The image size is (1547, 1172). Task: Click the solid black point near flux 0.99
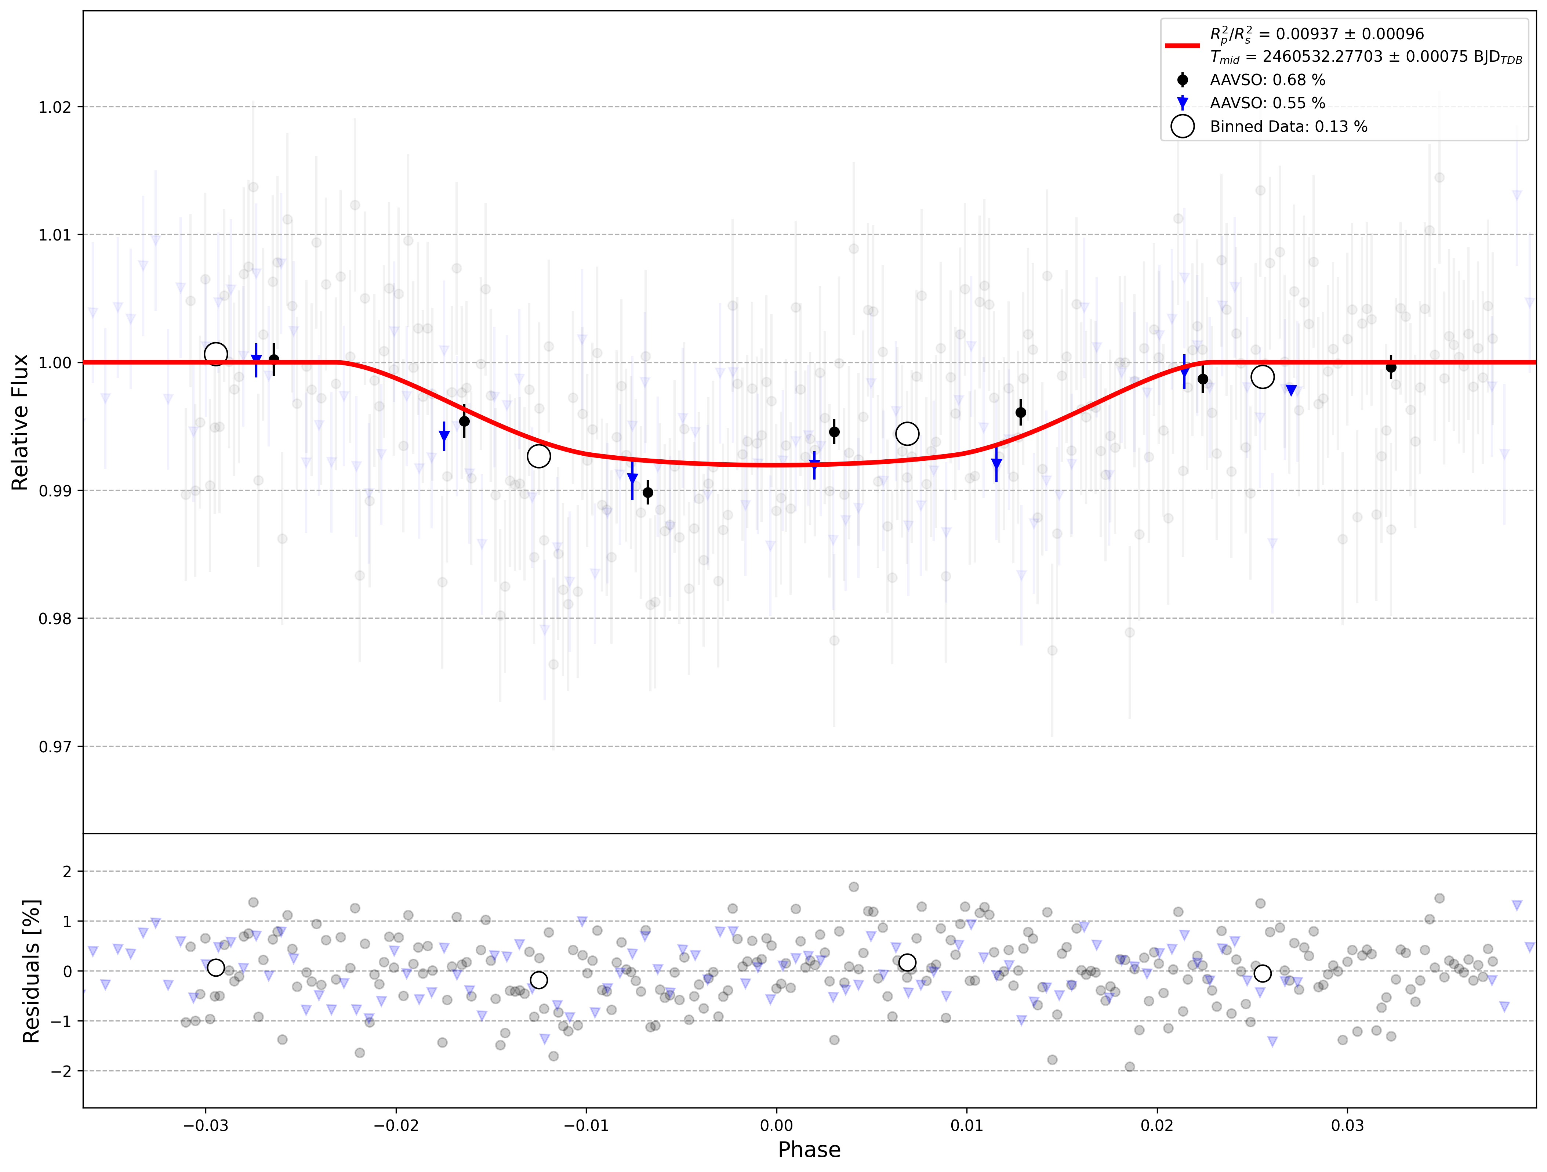(x=648, y=493)
